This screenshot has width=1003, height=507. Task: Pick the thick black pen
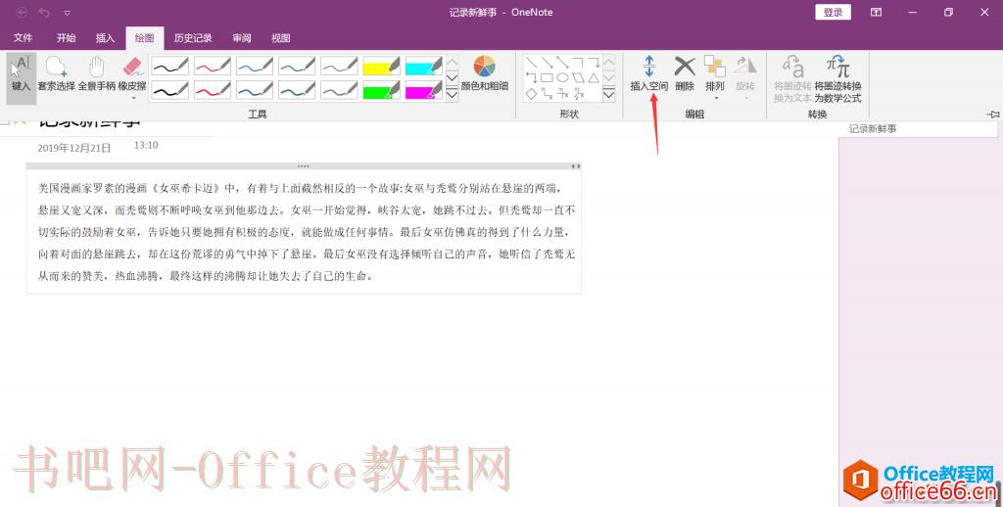click(x=170, y=89)
